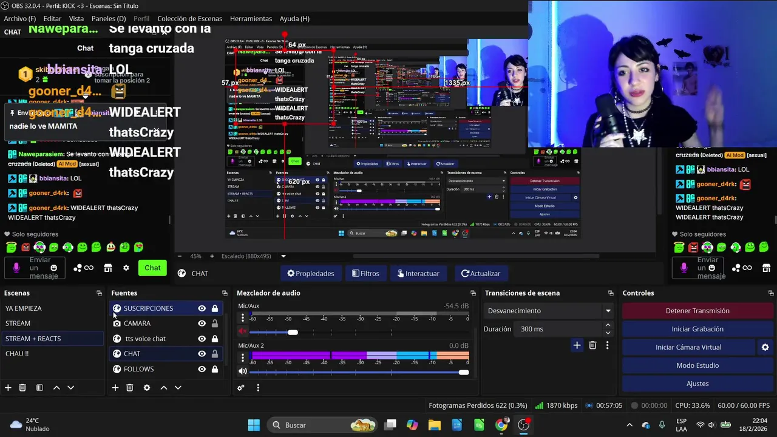
Task: Add a new scene with the plus icon
Action: (x=8, y=387)
